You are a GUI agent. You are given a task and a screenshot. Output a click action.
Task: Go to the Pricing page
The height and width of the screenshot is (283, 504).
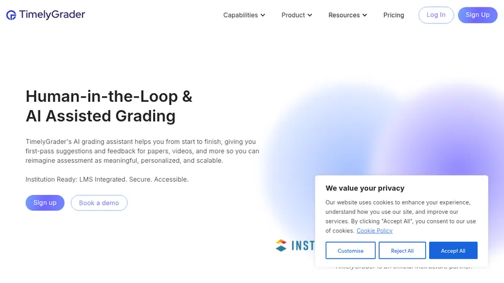point(393,15)
